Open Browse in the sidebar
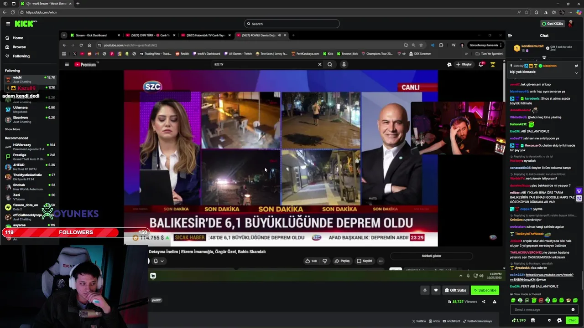The image size is (584, 328). coord(19,47)
